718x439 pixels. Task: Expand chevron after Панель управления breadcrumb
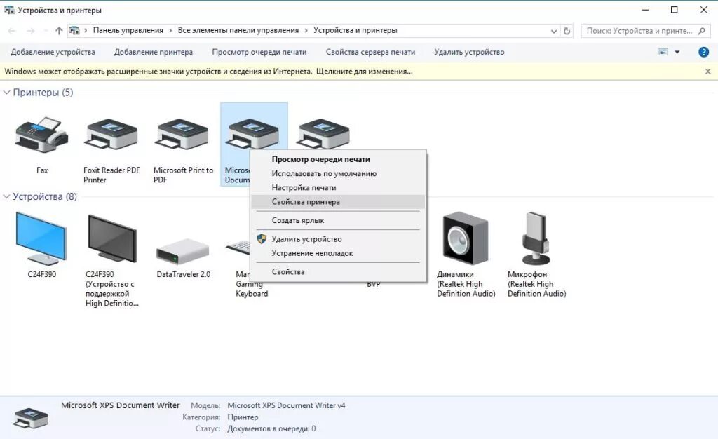[170, 31]
